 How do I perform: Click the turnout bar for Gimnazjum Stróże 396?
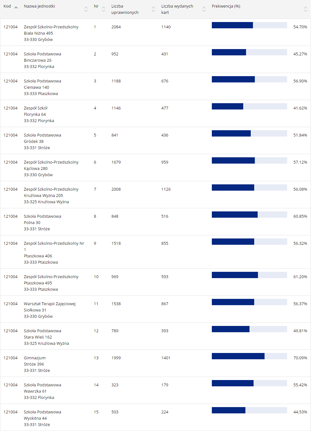click(249, 356)
